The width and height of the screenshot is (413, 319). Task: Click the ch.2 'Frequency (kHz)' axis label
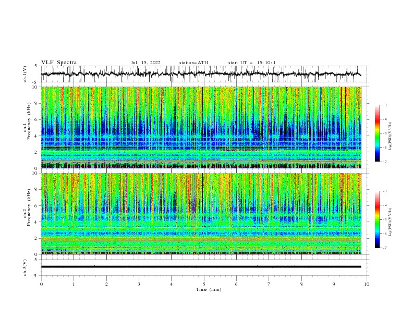(x=29, y=207)
